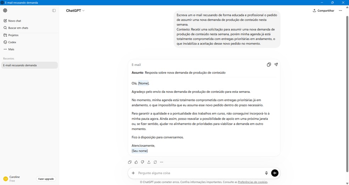349x185 pixels.
Task: Close the ChatGPT window
Action: click(x=343, y=2)
